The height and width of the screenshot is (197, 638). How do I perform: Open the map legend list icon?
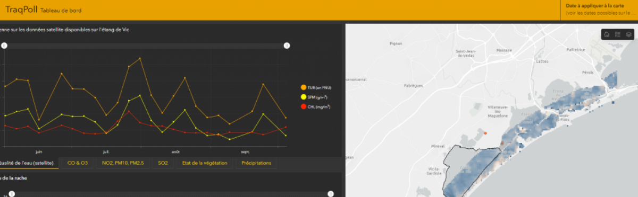click(x=617, y=34)
